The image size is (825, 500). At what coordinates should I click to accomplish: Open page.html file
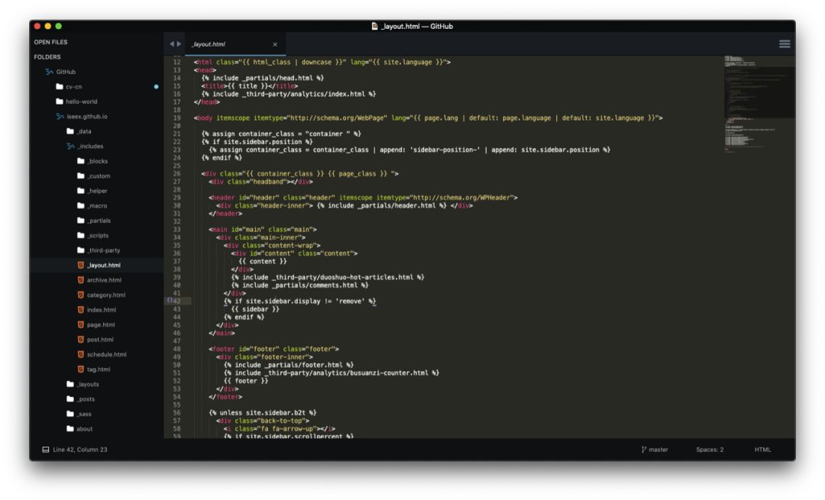pyautogui.click(x=101, y=325)
